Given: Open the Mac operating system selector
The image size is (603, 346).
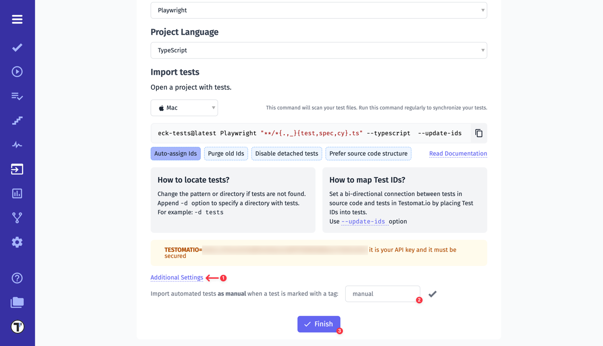Looking at the screenshot, I should [x=184, y=107].
